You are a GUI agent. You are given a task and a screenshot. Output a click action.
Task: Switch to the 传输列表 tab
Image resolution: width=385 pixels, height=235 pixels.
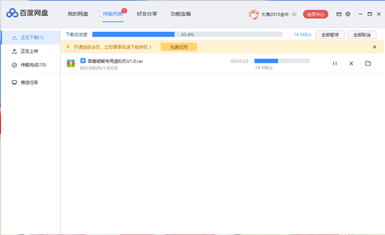(x=113, y=14)
